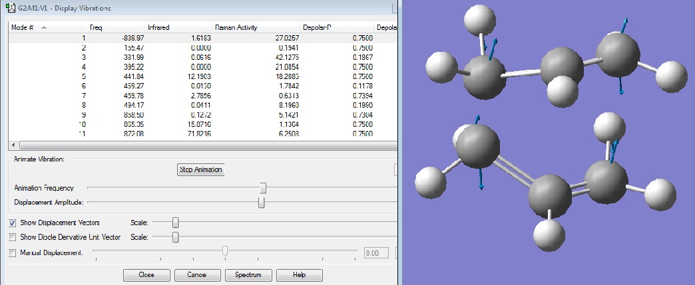Viewport: 695px width, 285px height.
Task: Click the Manual Displacement slider handle
Action: [x=225, y=251]
